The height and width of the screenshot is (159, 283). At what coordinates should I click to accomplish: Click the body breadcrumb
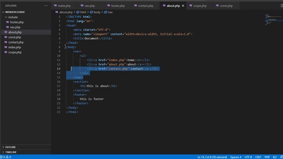point(97,12)
